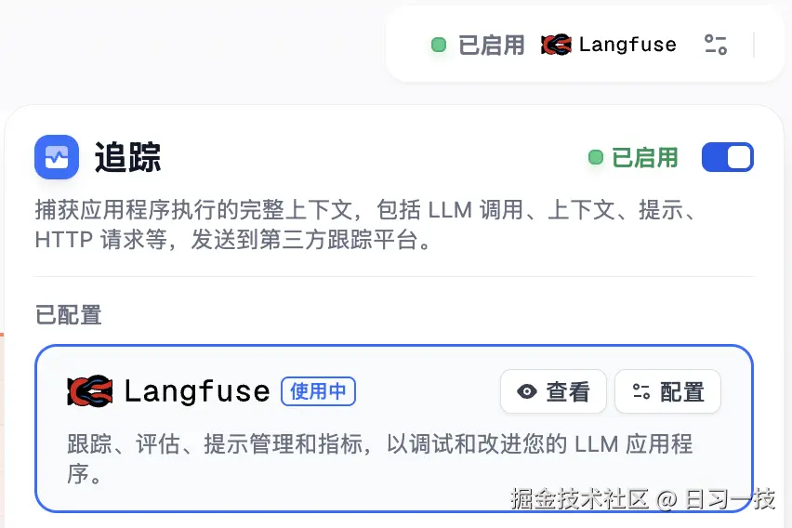Image resolution: width=792 pixels, height=528 pixels.
Task: Click the blue tracing monitor icon
Action: [57, 156]
